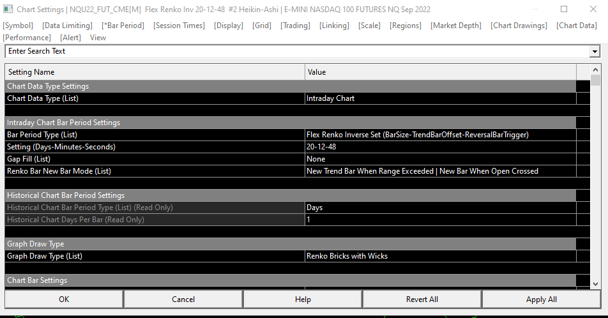Click the Cancel button
Viewport: 608px width, 318px height.
183,299
